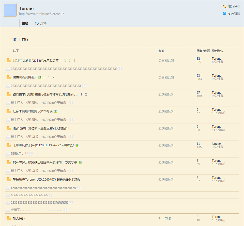
Task: Click image attachment icon beside 搜索功能变更通知
Action: 40,77
